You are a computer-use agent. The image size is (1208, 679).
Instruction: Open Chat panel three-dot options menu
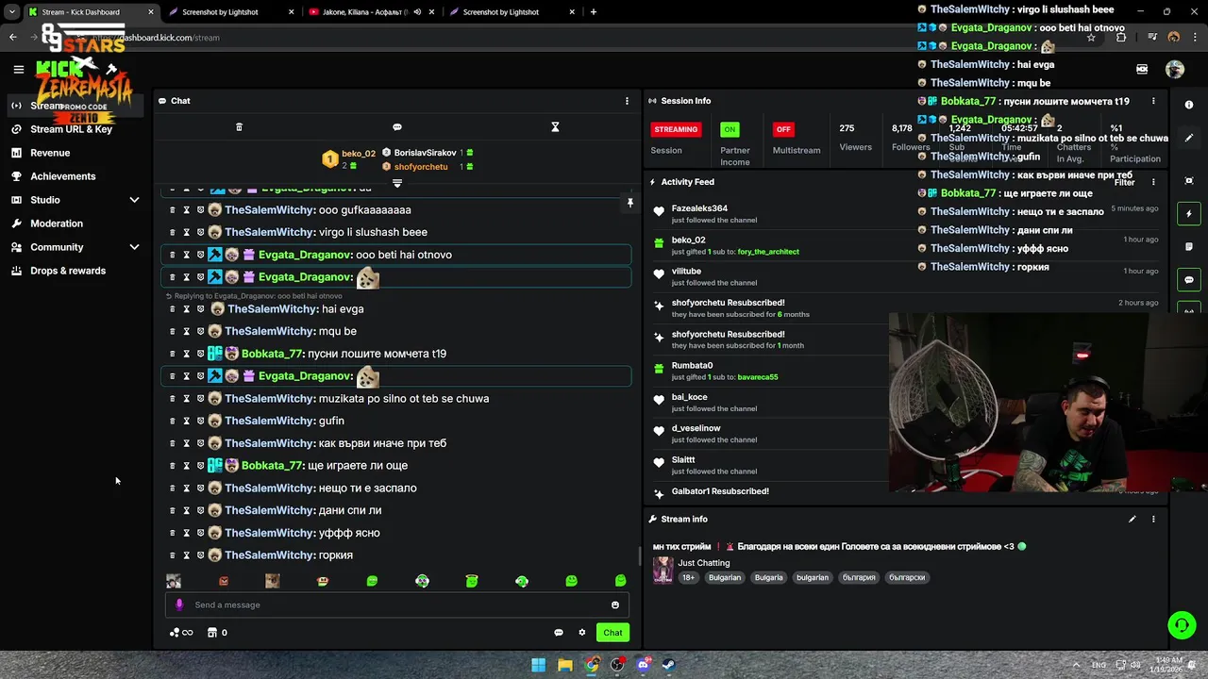[x=627, y=101]
